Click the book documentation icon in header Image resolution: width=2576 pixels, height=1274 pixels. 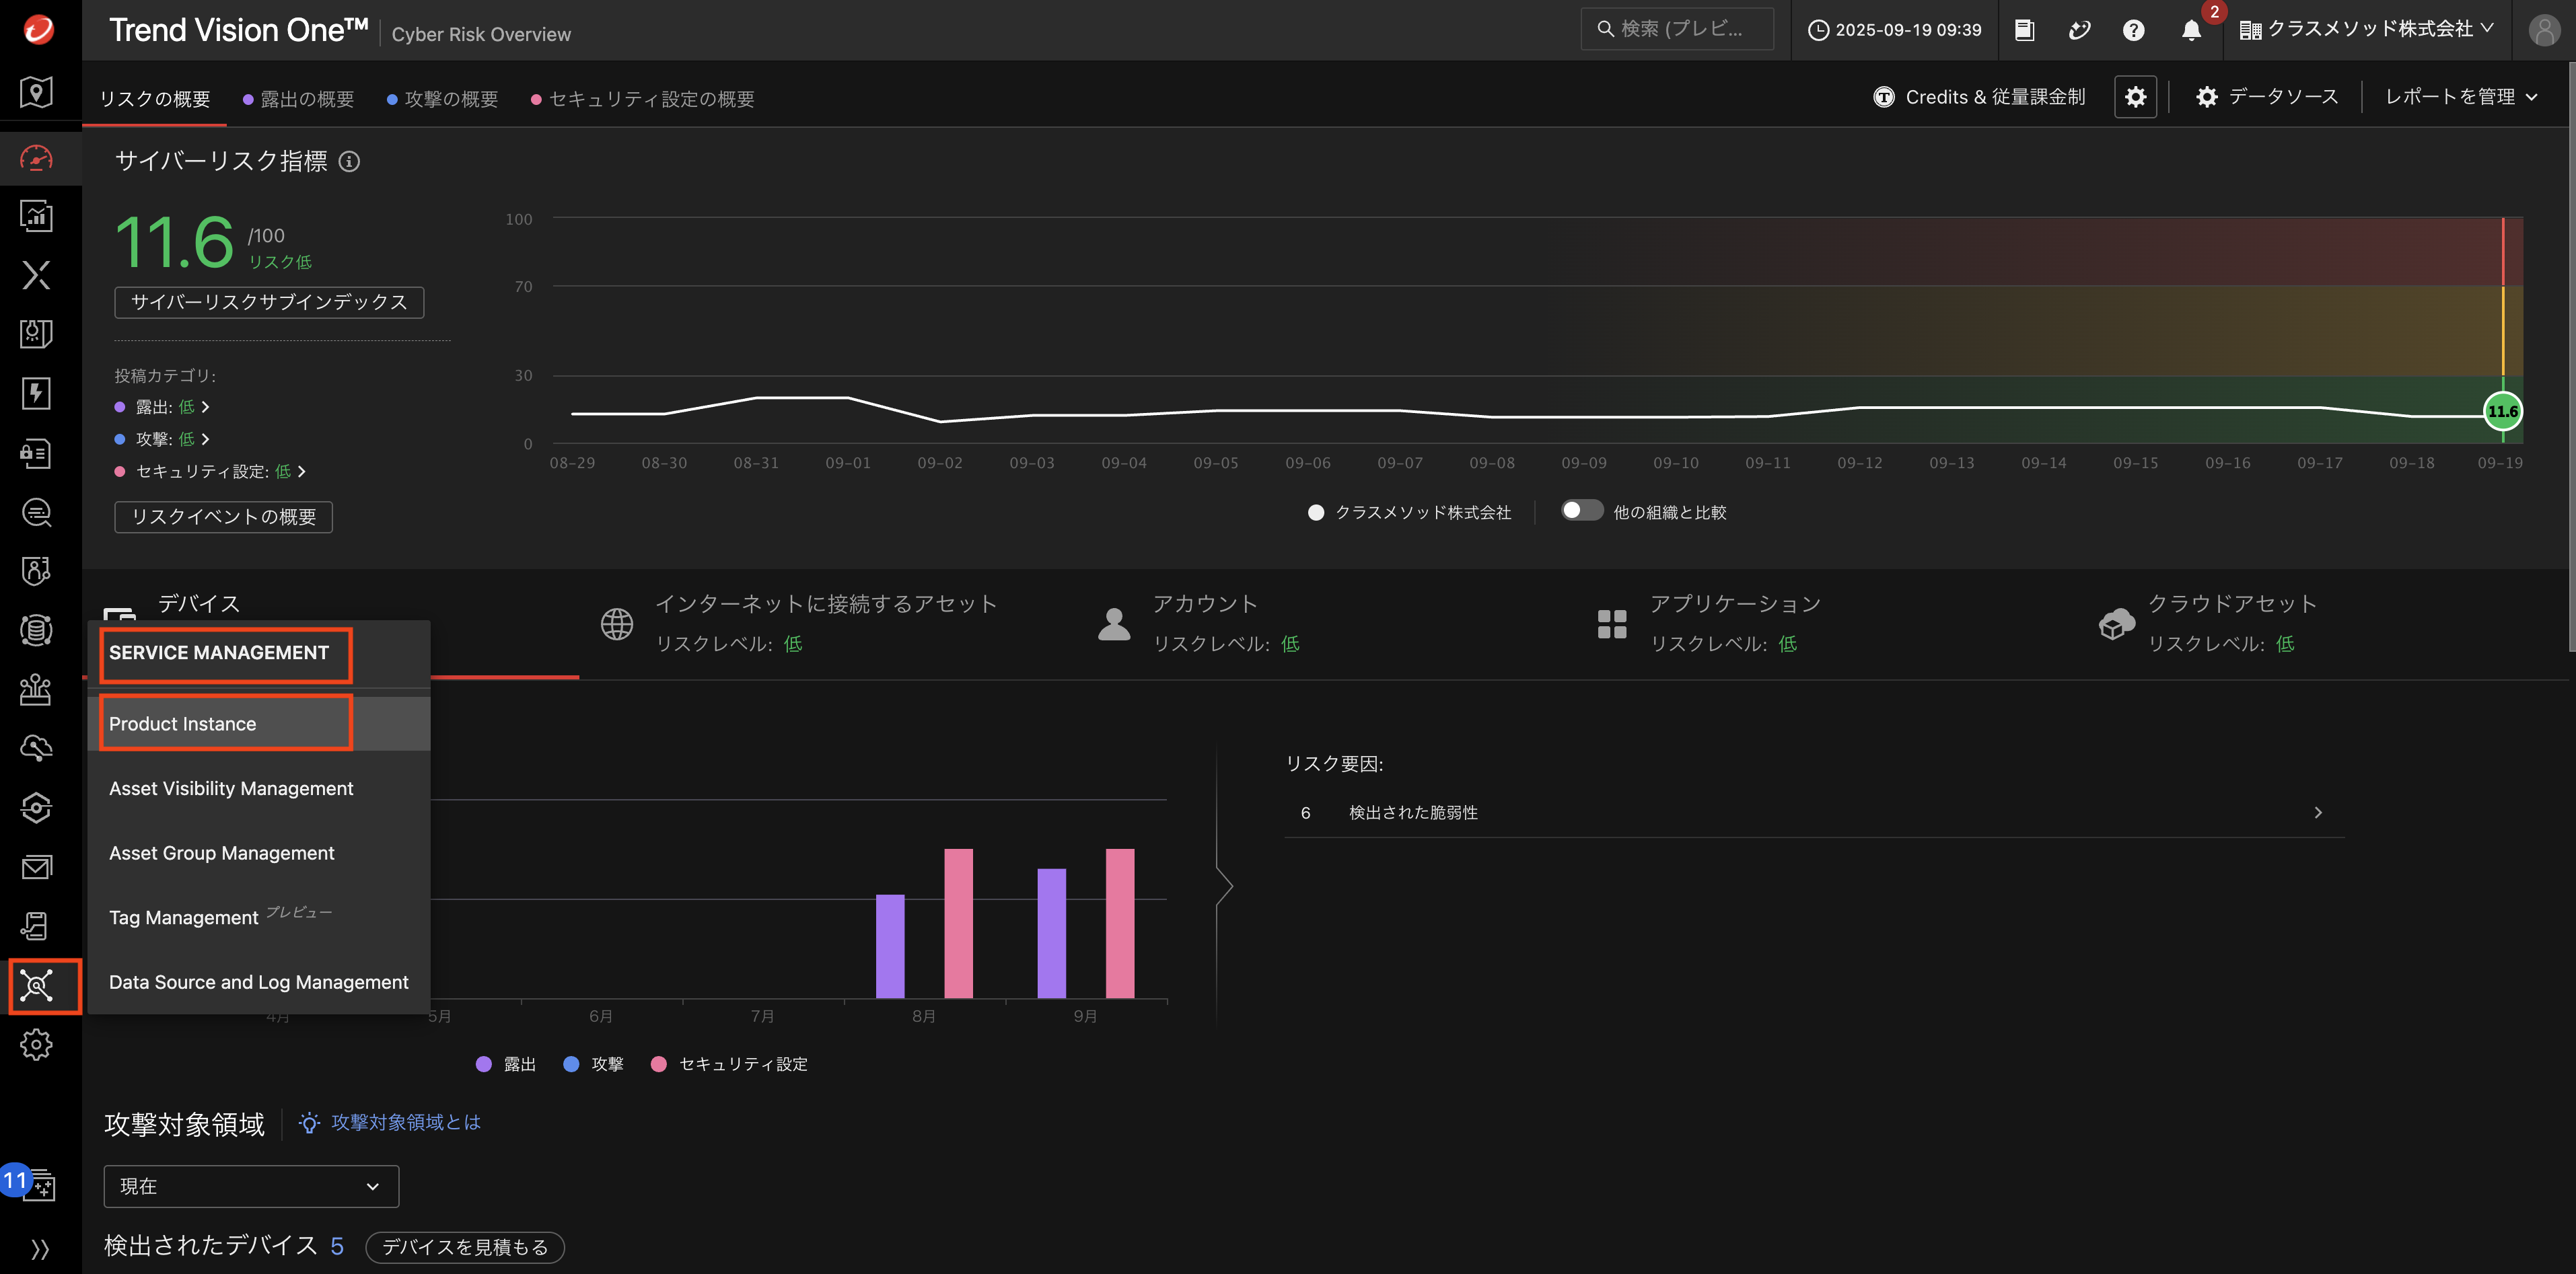(x=2024, y=30)
